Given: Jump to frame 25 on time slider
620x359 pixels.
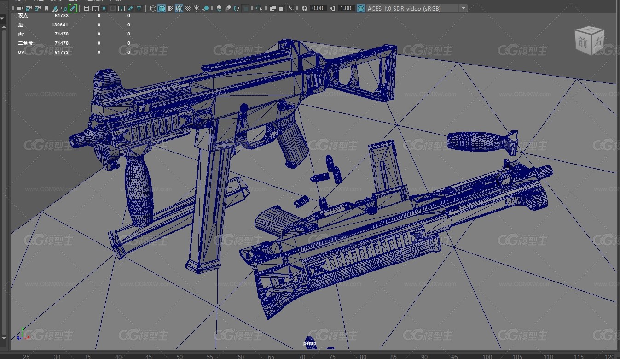Looking at the screenshot, I should click(26, 356).
